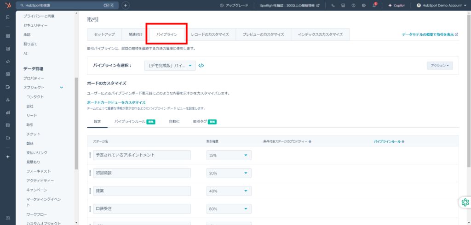The width and height of the screenshot is (471, 225).
Task: Open the 20% deal probability dropdown
Action: 229,173
